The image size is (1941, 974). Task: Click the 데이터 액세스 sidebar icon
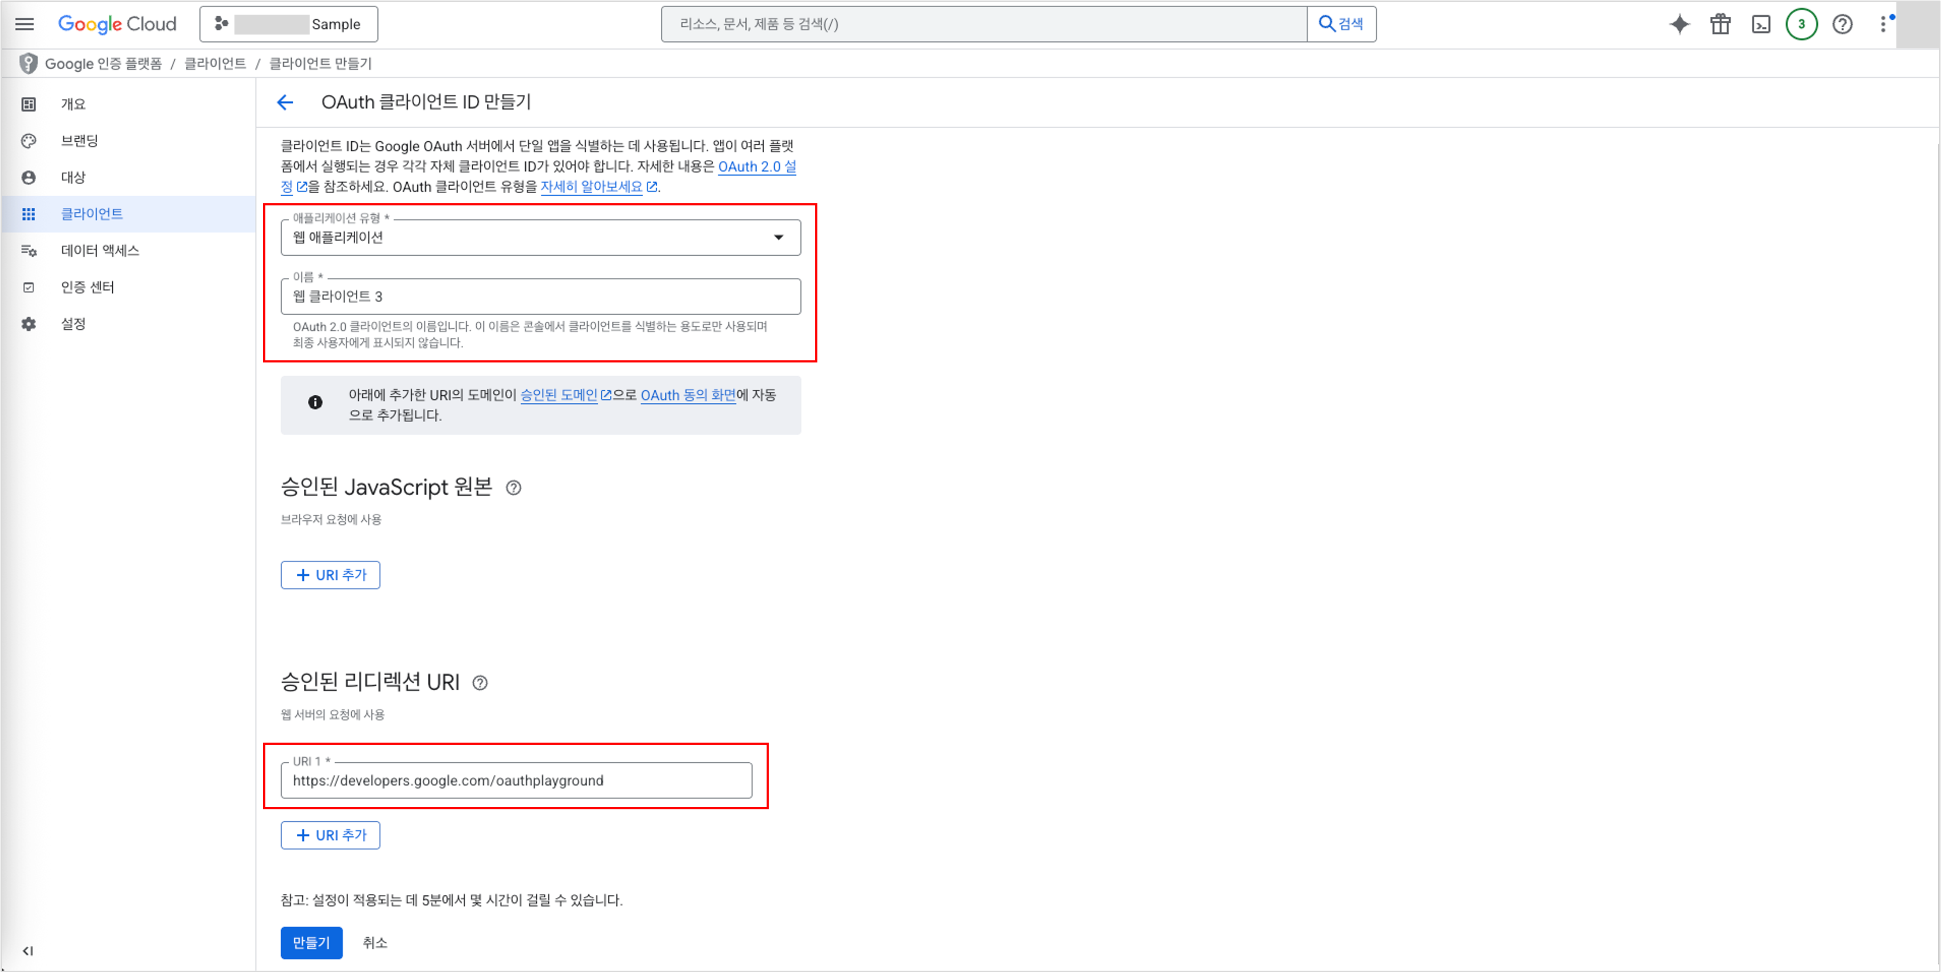click(29, 251)
